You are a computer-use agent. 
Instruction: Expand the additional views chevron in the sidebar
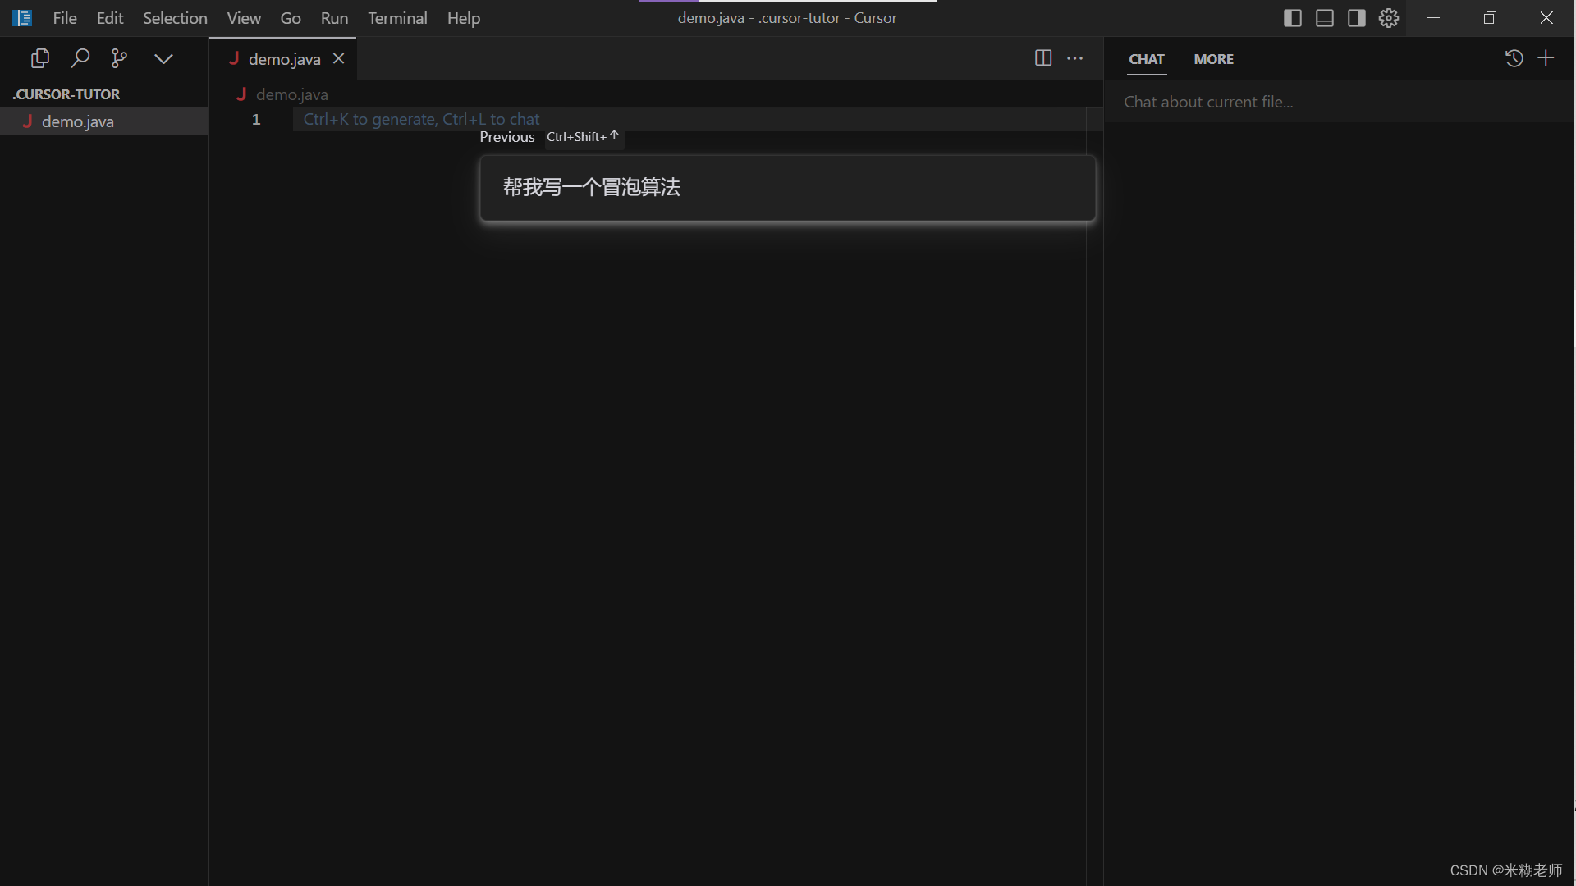[x=163, y=58]
